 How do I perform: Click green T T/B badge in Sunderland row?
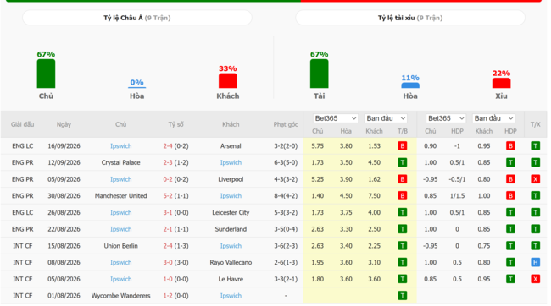pyautogui.click(x=403, y=229)
